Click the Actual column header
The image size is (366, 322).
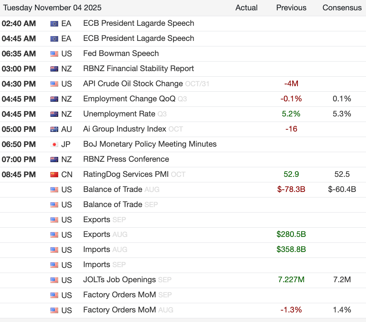click(x=246, y=8)
